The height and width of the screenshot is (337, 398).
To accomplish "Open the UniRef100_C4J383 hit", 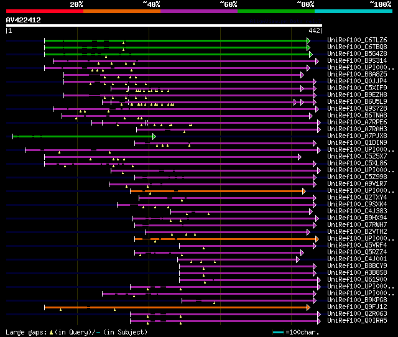I will 357,211.
